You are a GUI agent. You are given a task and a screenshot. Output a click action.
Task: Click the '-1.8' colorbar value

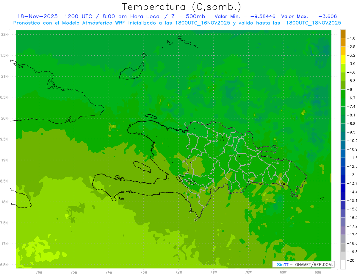tap(352, 38)
